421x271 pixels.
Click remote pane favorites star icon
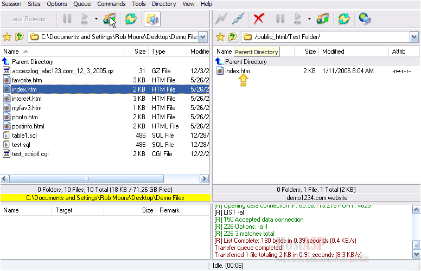point(220,37)
